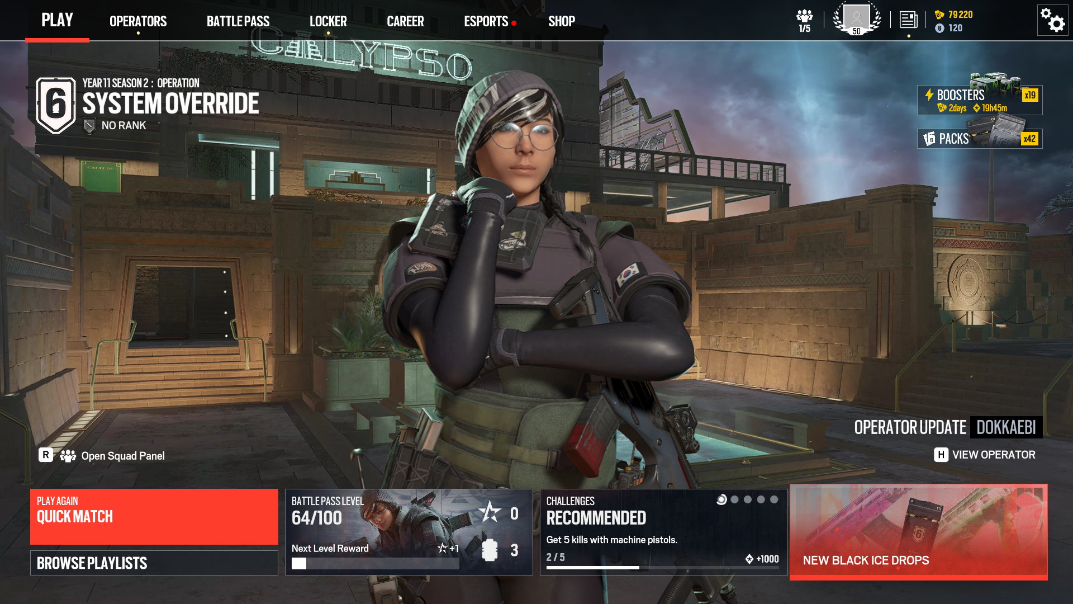Open the Battle Pass Level 64/100 card
The height and width of the screenshot is (604, 1073).
[409, 532]
